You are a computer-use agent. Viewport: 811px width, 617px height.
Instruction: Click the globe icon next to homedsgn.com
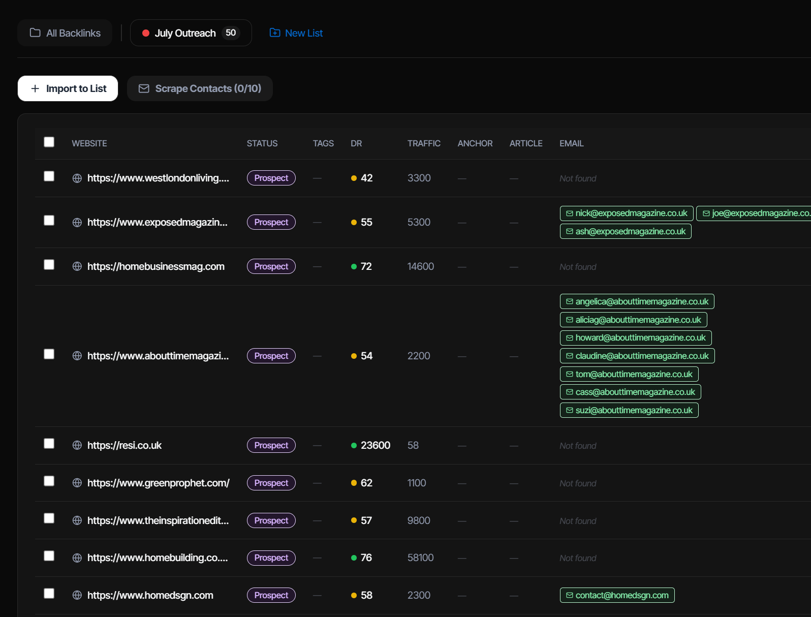point(77,595)
